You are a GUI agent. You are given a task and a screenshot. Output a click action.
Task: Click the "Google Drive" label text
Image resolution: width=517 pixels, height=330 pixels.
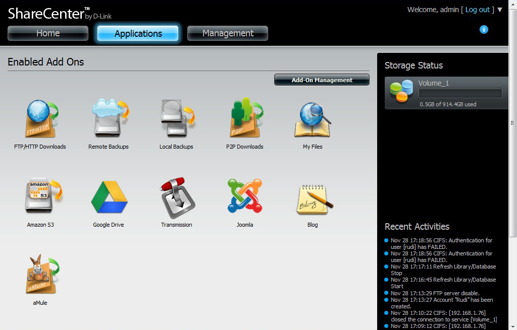109,225
